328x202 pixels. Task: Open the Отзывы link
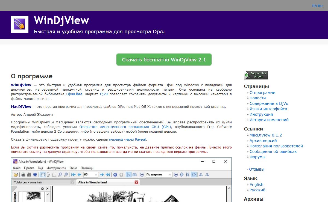(257, 169)
